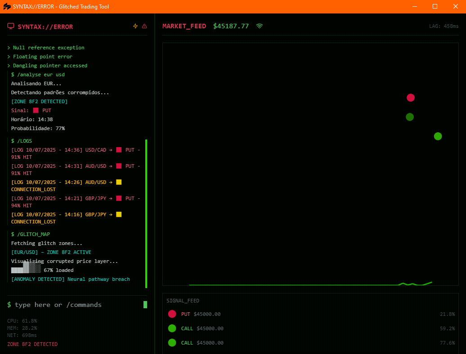Viewport: 466px width, 354px height.
Task: Click the monitor icon beside SYNTAX://ERROR
Action: 11,26
